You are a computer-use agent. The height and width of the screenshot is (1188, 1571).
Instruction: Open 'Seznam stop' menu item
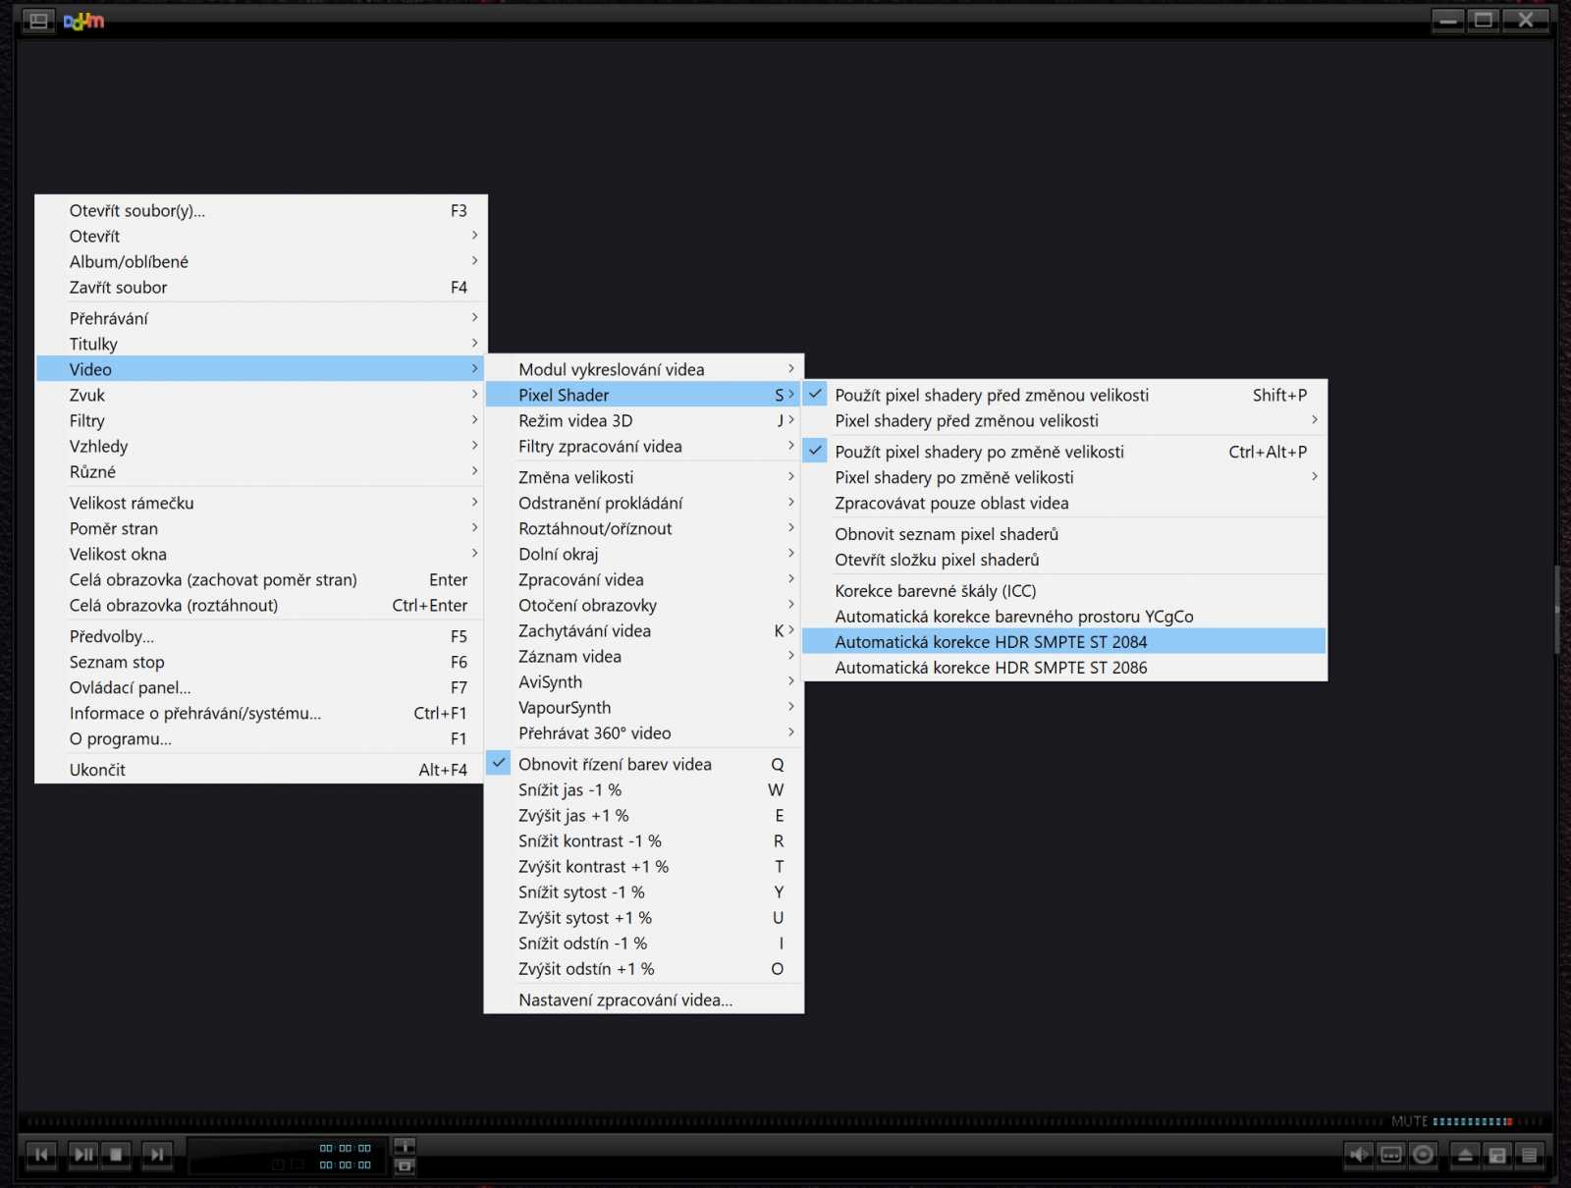[x=260, y=662]
